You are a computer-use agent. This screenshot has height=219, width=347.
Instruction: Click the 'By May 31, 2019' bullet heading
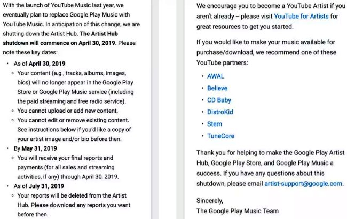point(35,148)
